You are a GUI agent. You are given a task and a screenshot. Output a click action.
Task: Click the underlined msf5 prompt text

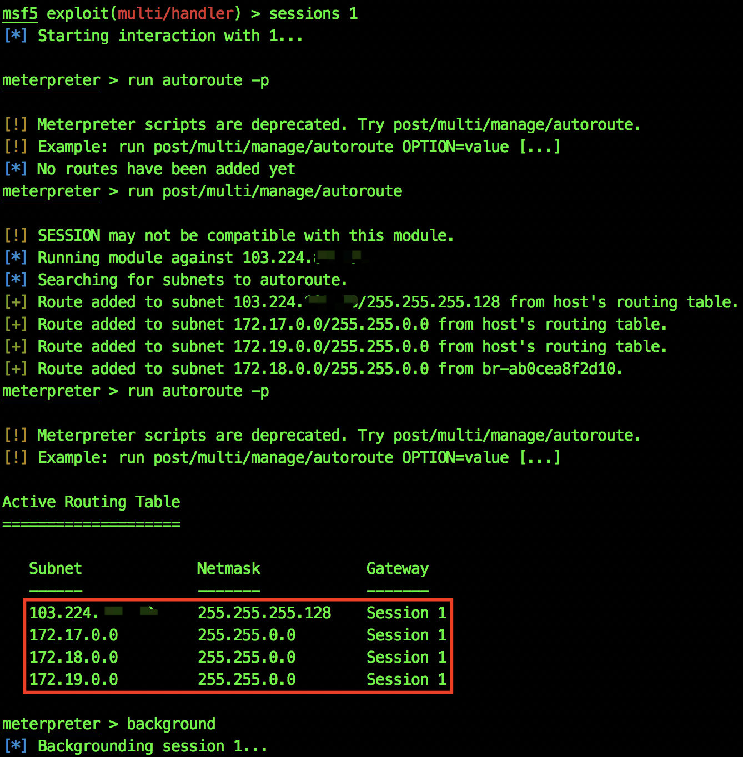[x=20, y=13]
